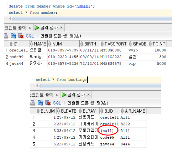Close the 스크립트 출력 tab above booking table
Viewport: 177px width, 153px height.
pos(57,95)
